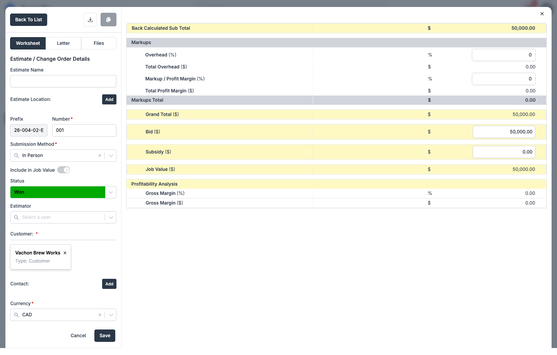Click the download icon button
The height and width of the screenshot is (355, 557).
point(90,20)
